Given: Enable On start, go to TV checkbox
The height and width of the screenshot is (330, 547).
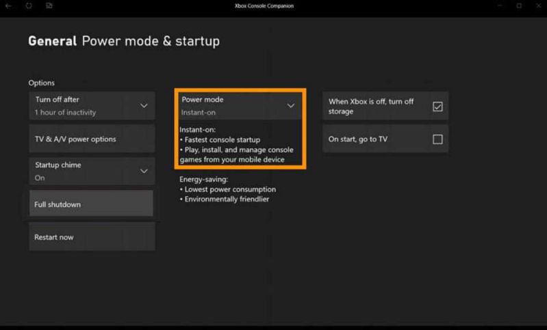Looking at the screenshot, I should click(x=437, y=139).
